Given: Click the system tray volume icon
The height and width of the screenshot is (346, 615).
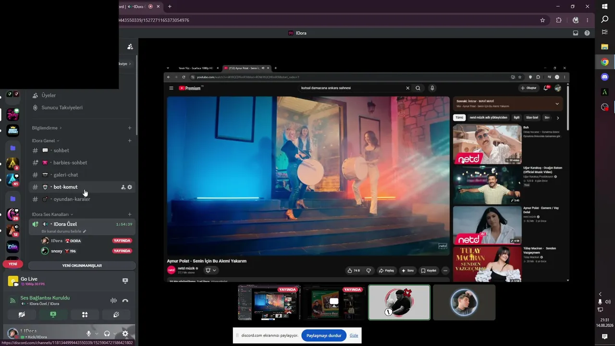Looking at the screenshot, I should click(608, 302).
